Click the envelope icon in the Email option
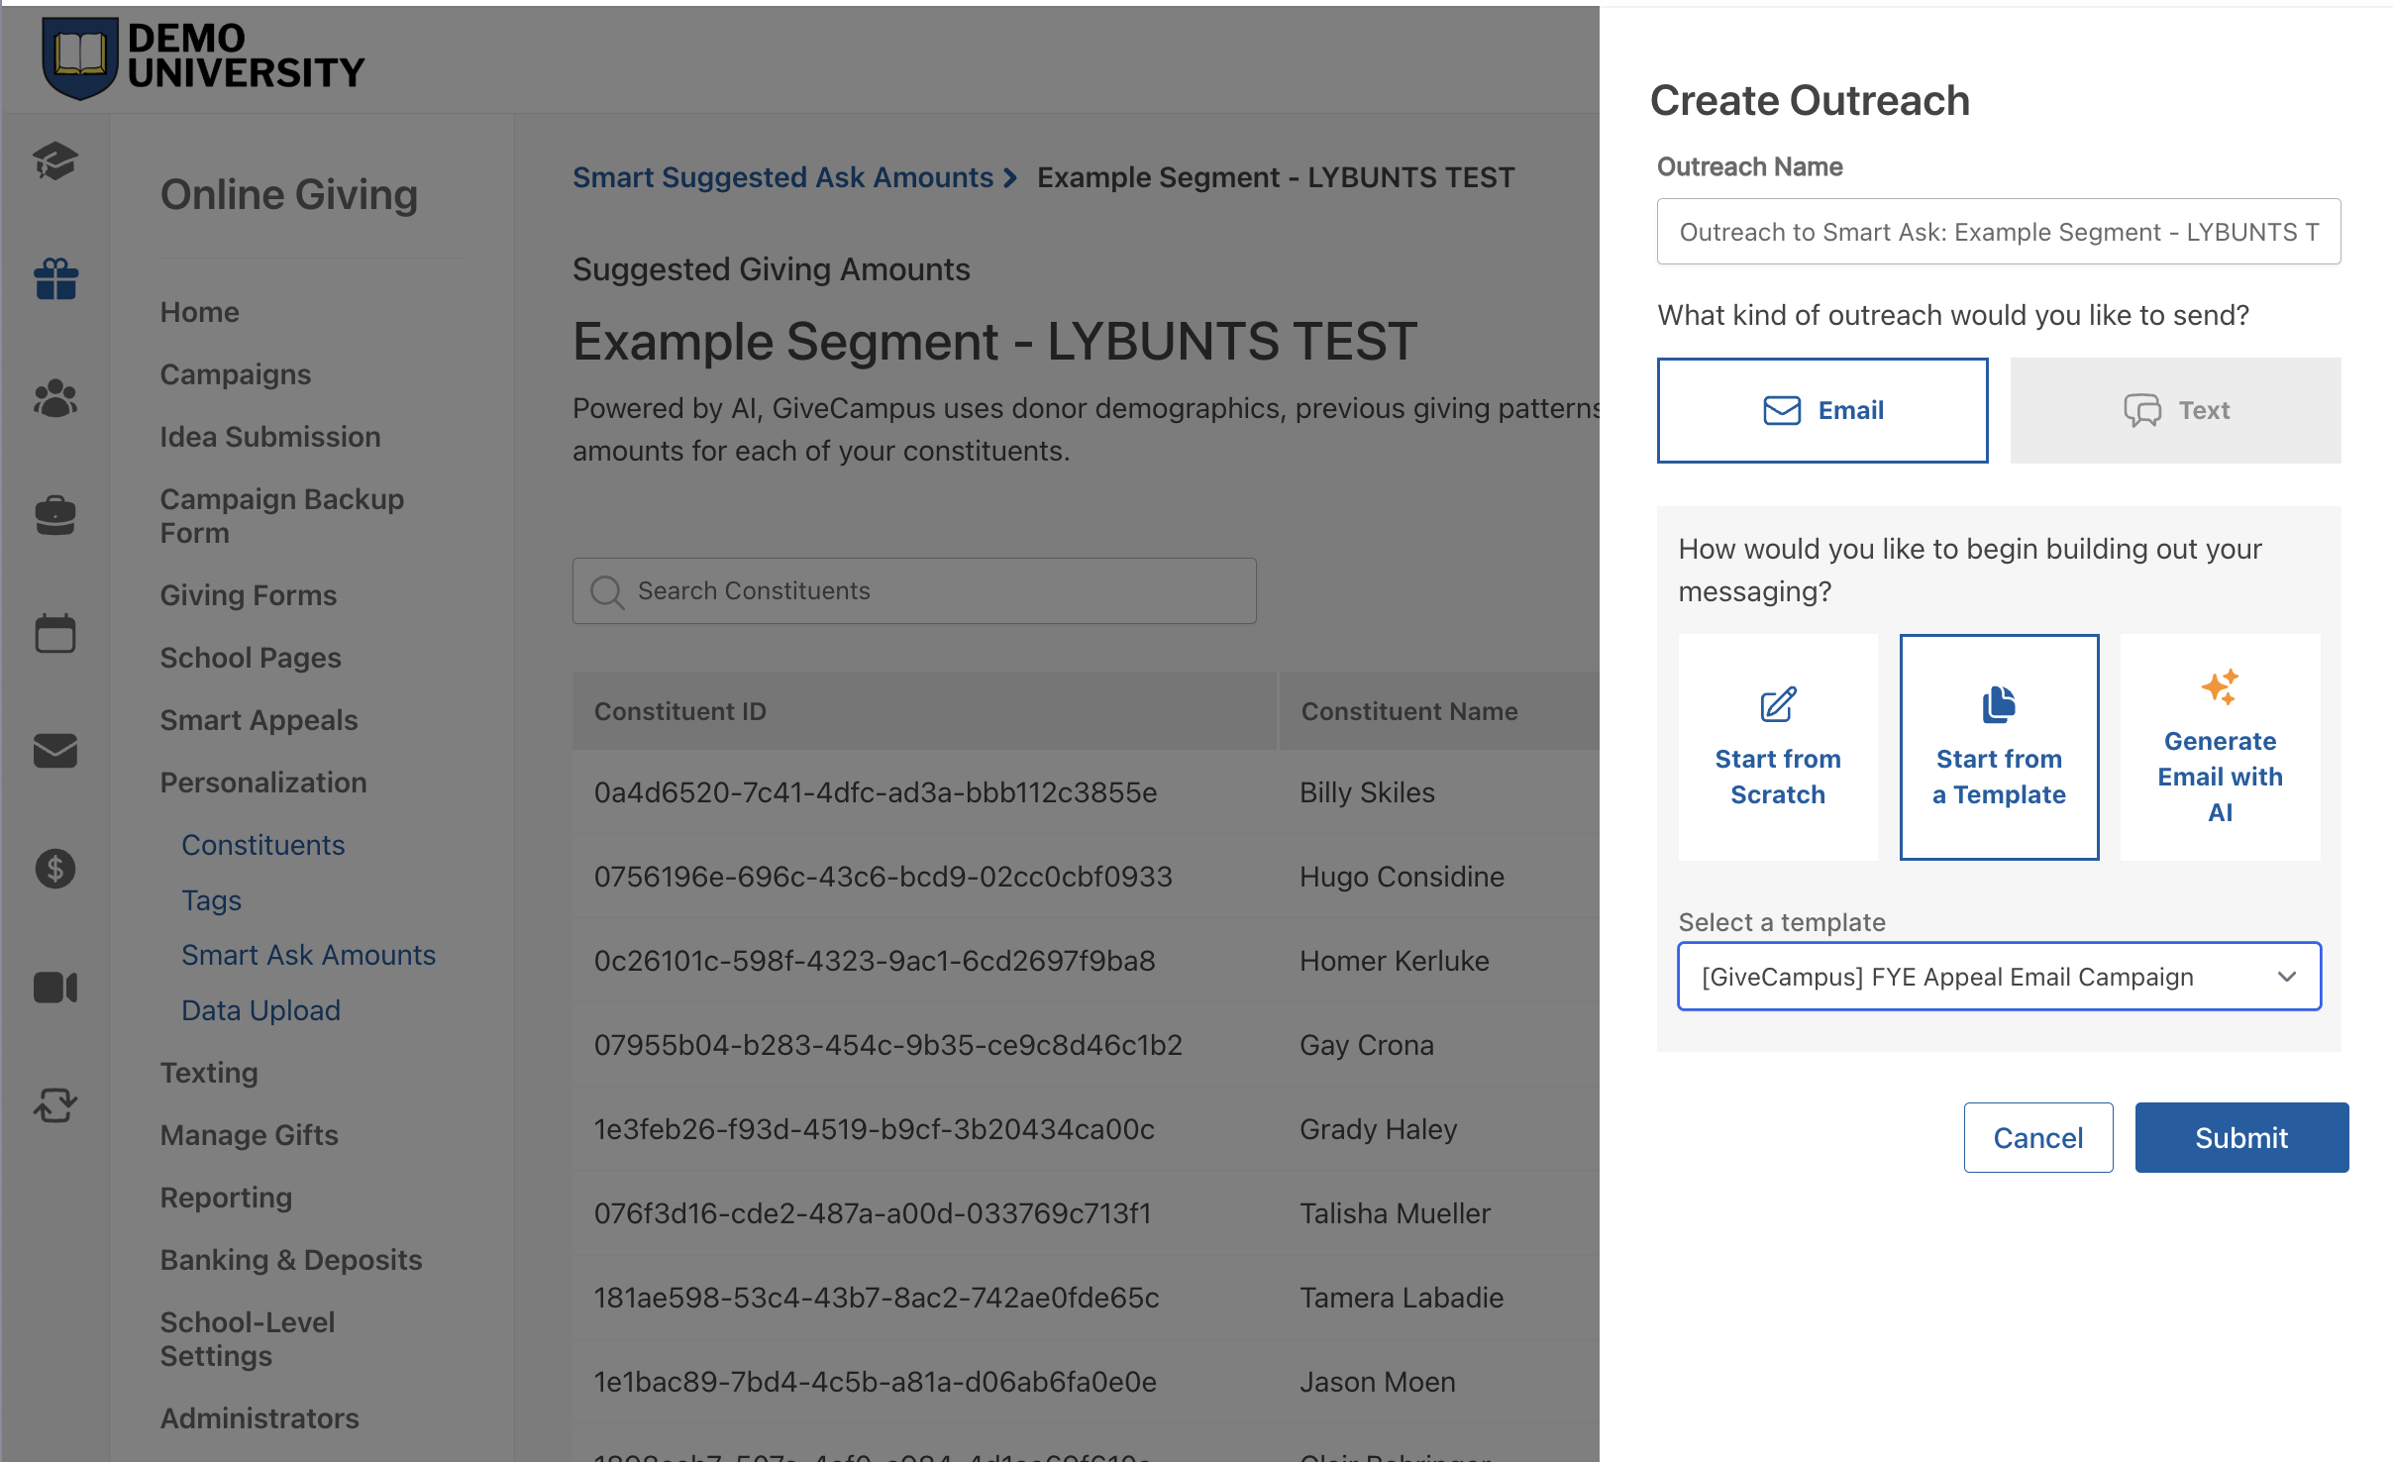The height and width of the screenshot is (1462, 2393). pyautogui.click(x=1782, y=410)
